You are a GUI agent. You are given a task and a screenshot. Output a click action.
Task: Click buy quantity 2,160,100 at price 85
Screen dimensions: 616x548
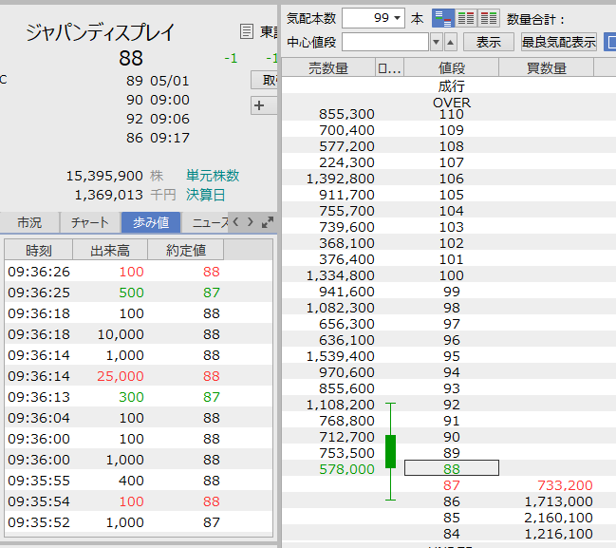coord(559,518)
